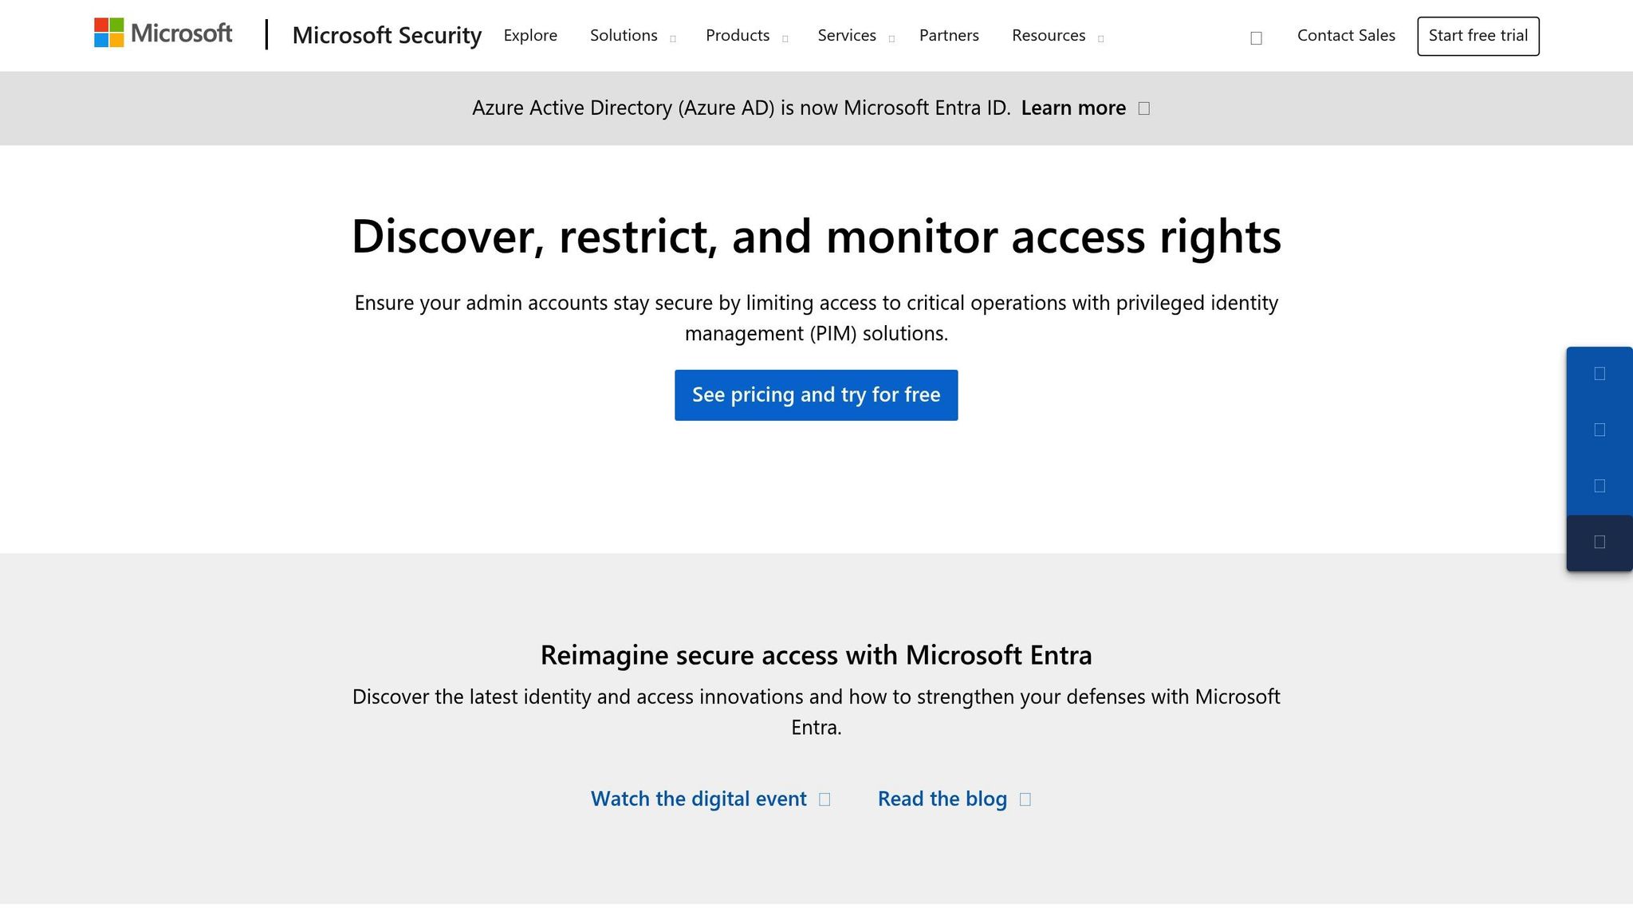Click paragraph about latest identity and access innovations
The width and height of the screenshot is (1633, 918).
coord(816,712)
